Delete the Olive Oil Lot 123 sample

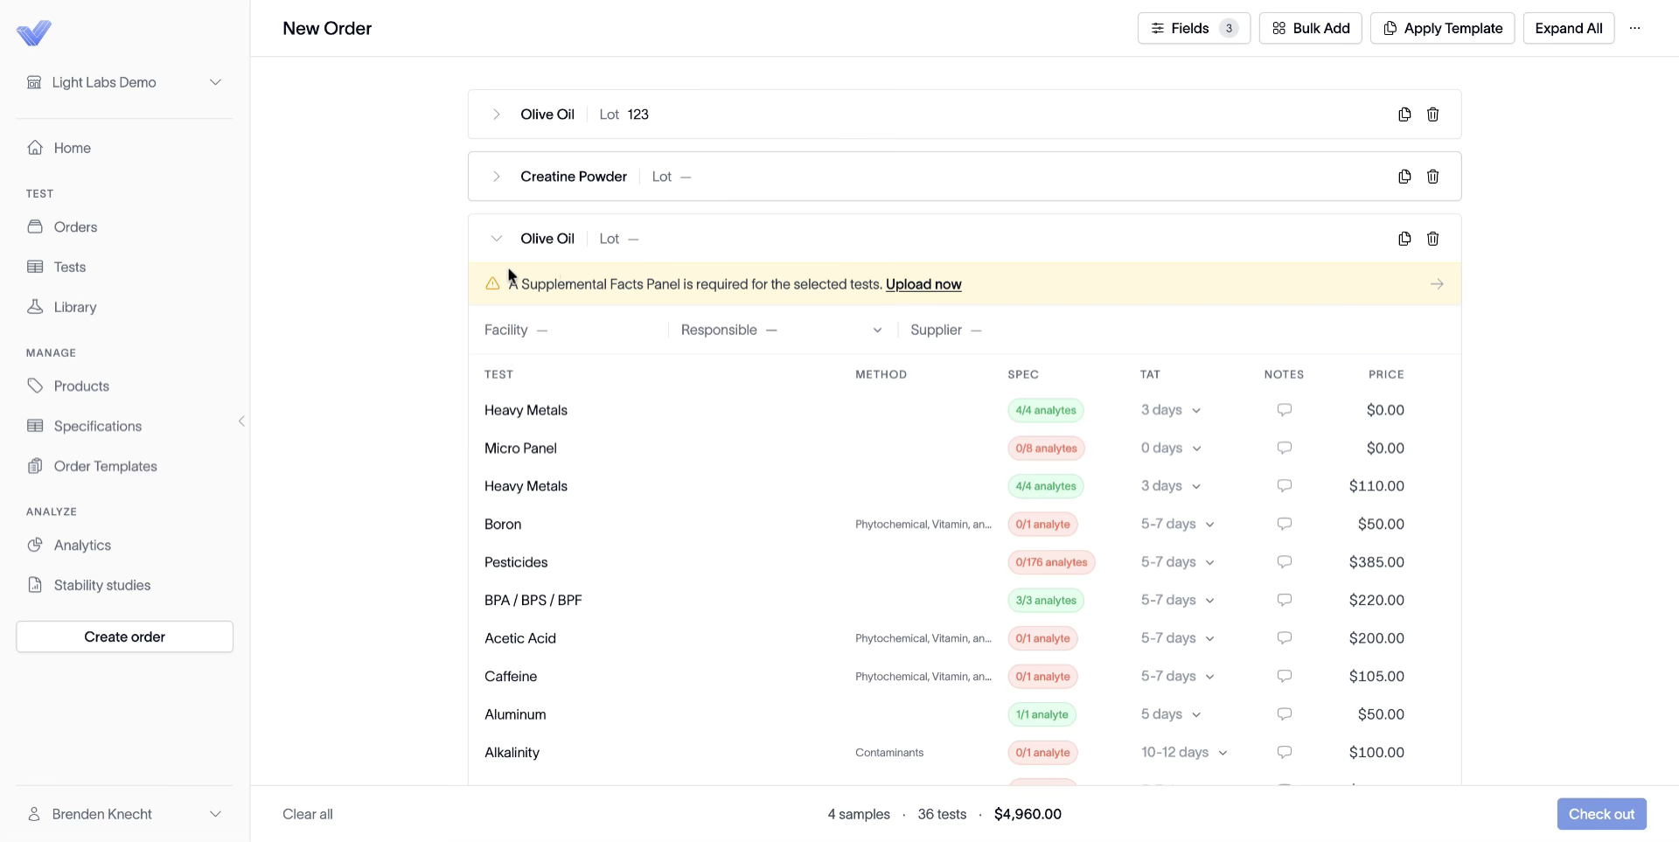[x=1432, y=115]
